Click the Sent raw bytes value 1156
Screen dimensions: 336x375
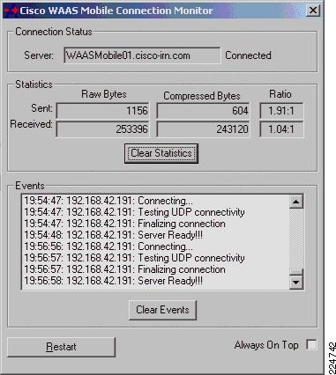[x=102, y=111]
